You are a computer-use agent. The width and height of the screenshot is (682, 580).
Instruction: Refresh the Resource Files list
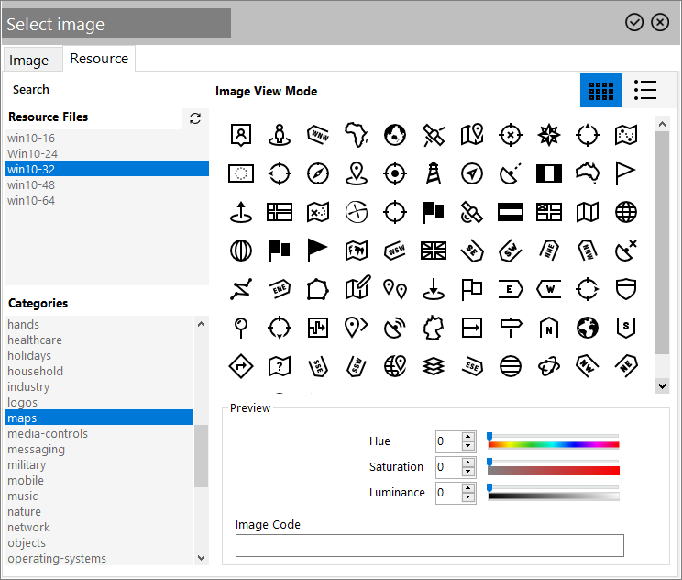click(195, 118)
